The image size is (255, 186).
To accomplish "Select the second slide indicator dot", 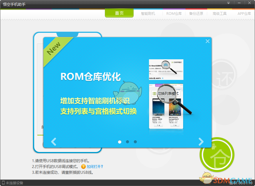I will [128, 142].
